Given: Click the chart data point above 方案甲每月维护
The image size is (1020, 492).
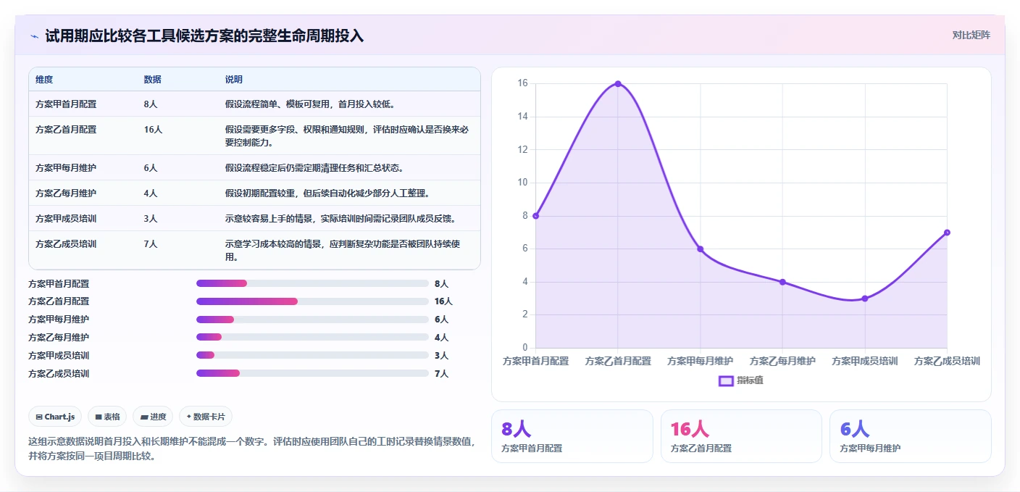Looking at the screenshot, I should tap(701, 249).
